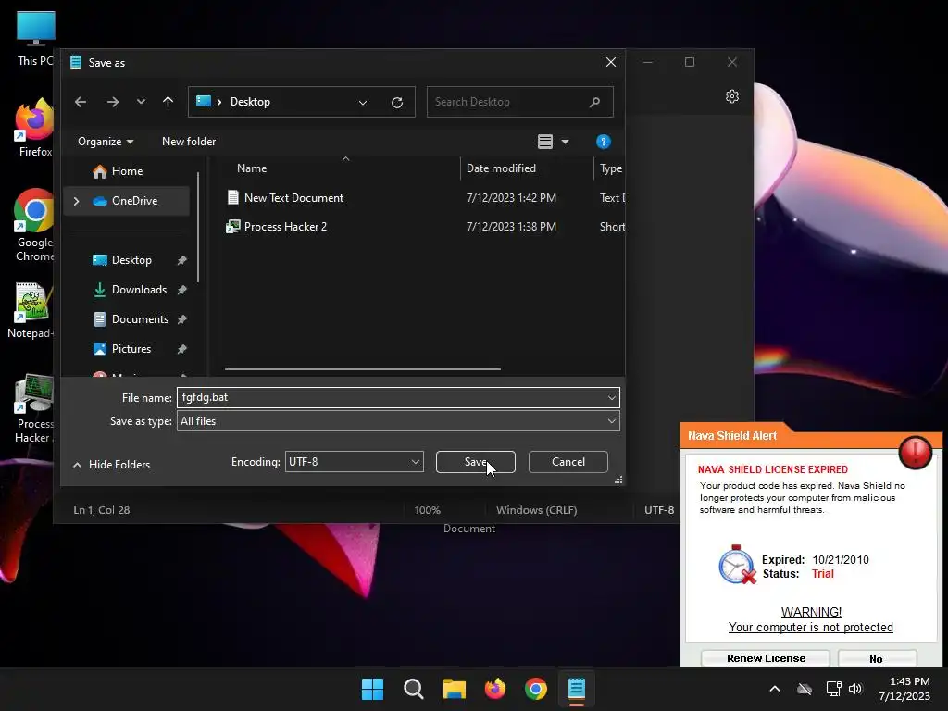Collapse folders with Hide Folders
The image size is (948, 711).
(111, 465)
